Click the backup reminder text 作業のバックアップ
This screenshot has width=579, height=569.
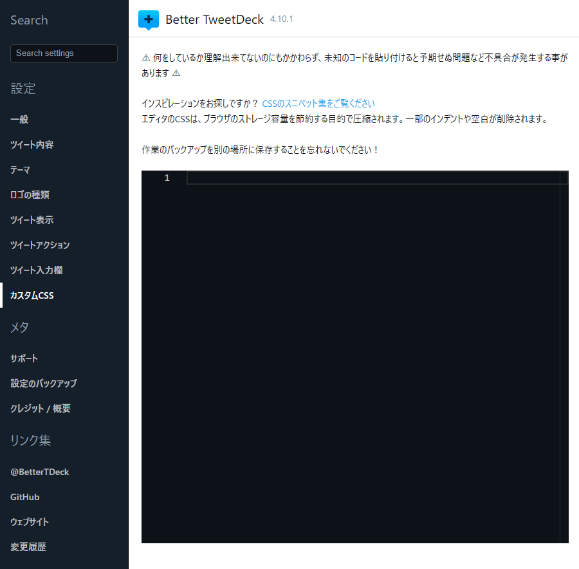click(x=261, y=149)
